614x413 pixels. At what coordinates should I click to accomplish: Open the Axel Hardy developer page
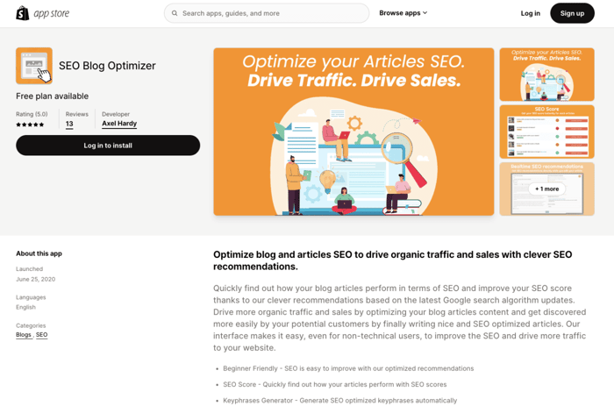pos(119,124)
